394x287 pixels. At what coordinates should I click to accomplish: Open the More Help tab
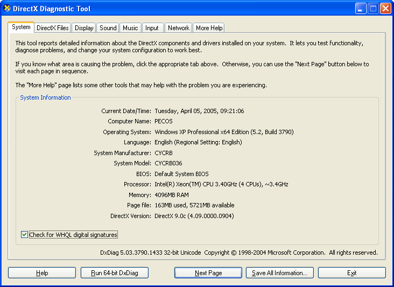click(209, 28)
